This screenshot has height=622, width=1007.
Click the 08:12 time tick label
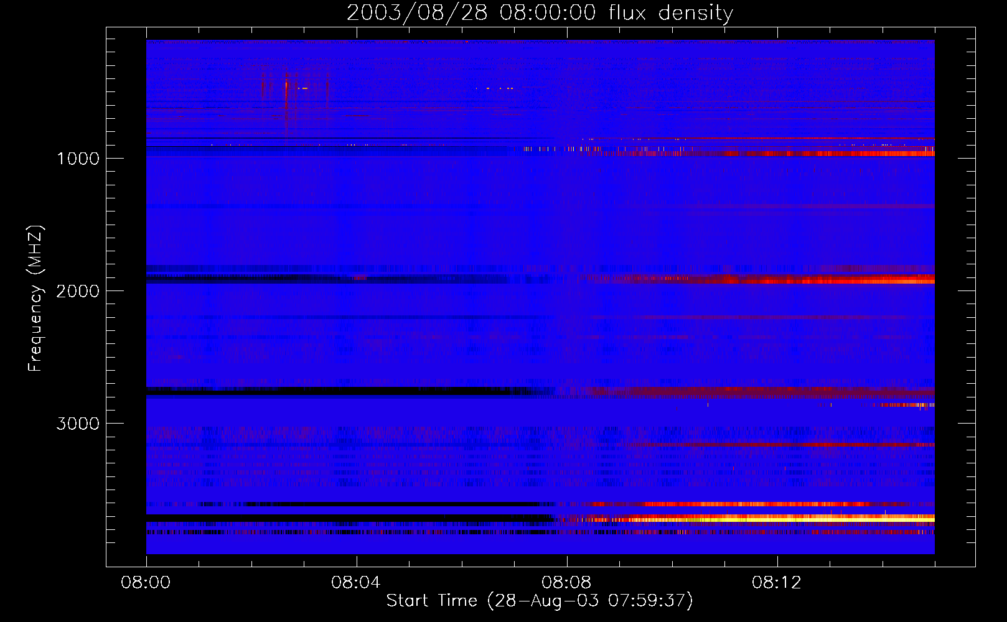(777, 583)
